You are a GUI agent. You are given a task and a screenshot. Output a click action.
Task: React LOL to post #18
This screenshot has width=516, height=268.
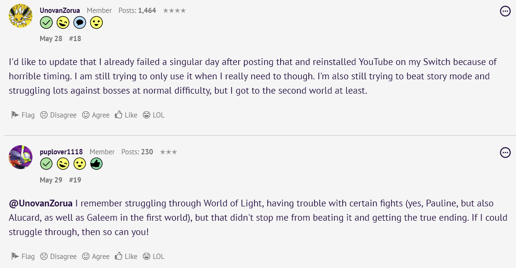click(x=153, y=115)
